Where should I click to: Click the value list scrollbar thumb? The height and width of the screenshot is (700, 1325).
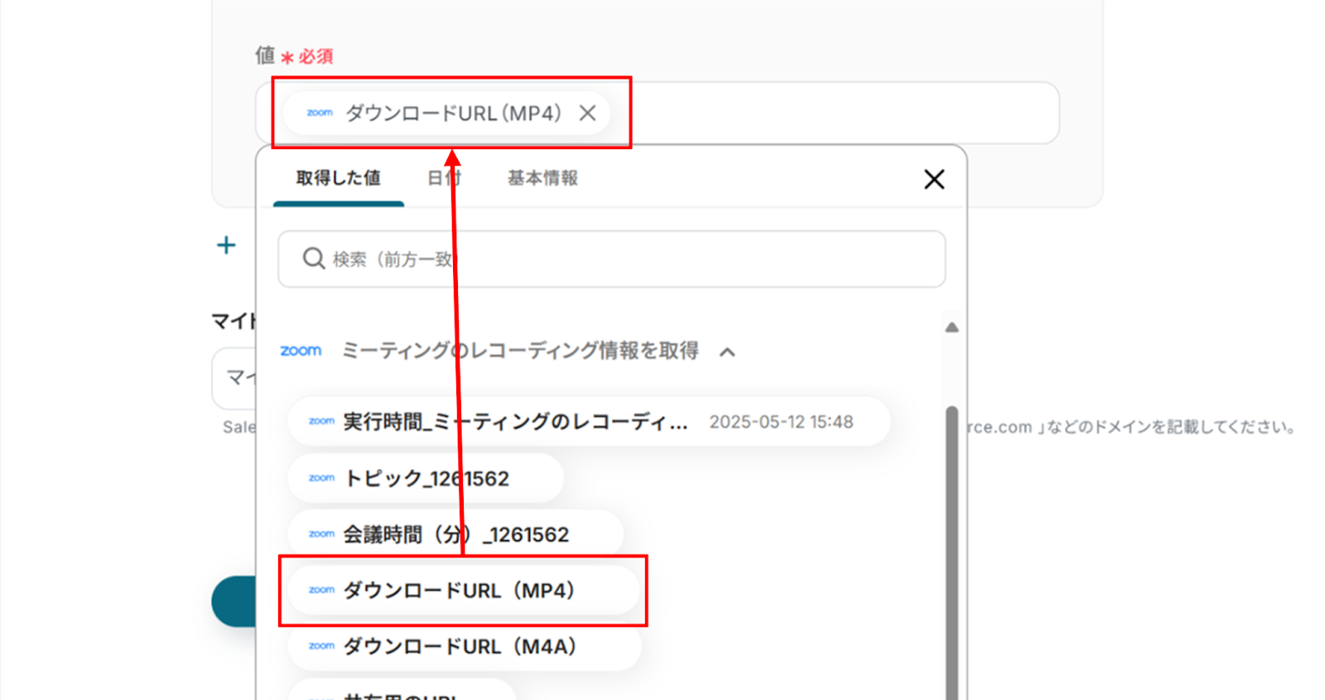[x=952, y=553]
